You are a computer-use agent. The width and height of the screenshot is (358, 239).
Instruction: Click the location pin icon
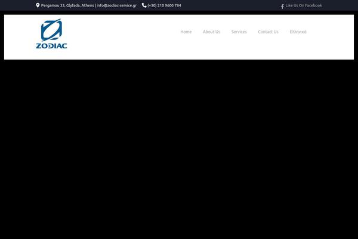pos(38,5)
